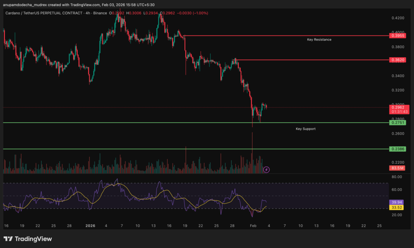Click the Feb label on the time axis
Screen dimensions: 414x248
pyautogui.click(x=253, y=226)
